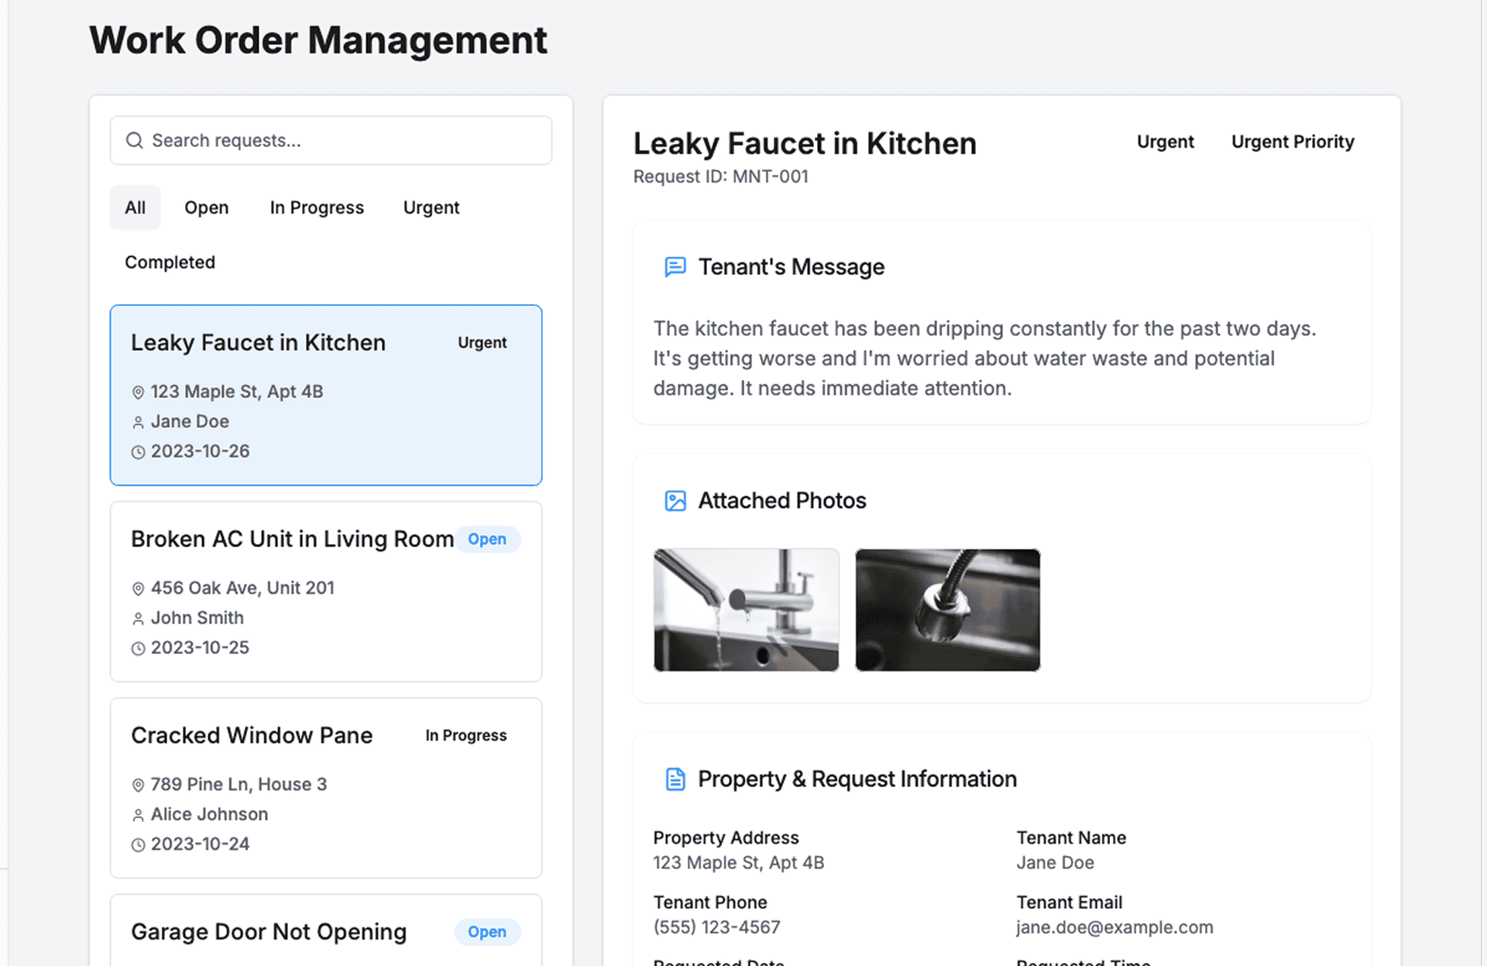
Task: Click location pin icon beside 123 Maple St
Action: (x=138, y=392)
